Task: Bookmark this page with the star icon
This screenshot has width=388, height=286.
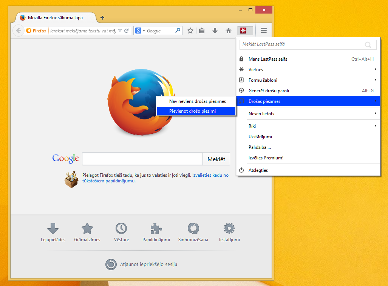Action: [x=190, y=31]
